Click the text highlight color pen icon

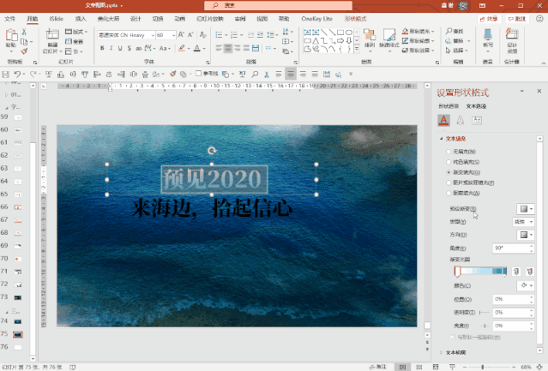pyautogui.click(x=182, y=48)
